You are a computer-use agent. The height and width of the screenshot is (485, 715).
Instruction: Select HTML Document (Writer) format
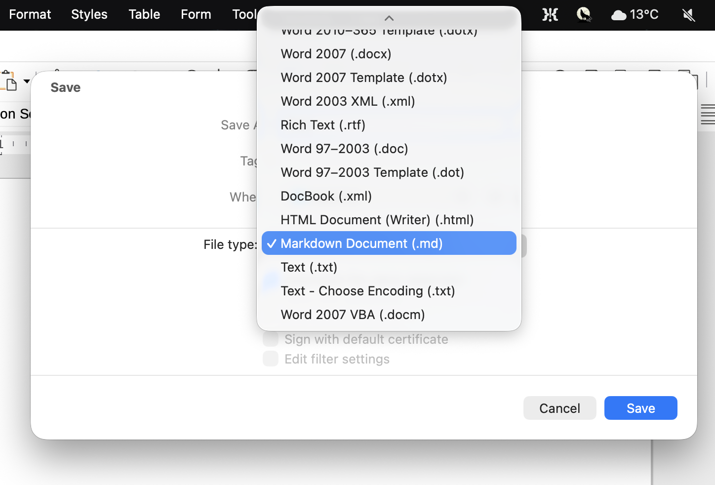click(x=377, y=220)
